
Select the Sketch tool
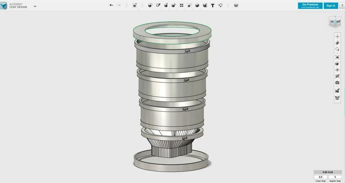158,5
